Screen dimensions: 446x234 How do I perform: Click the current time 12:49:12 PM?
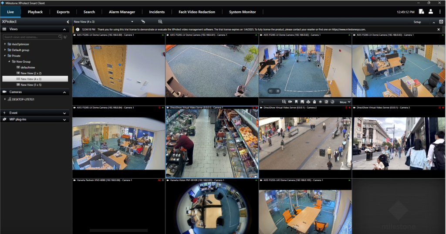405,12
